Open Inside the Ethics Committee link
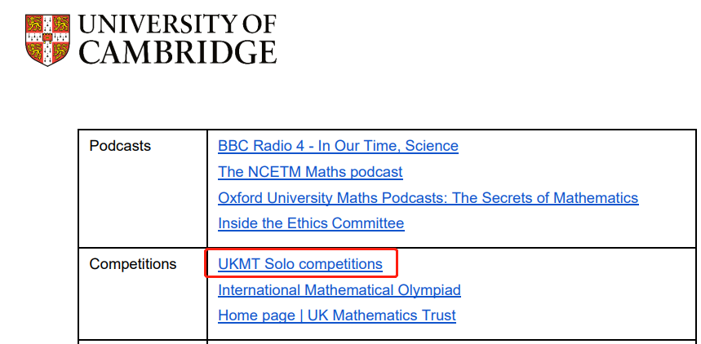 tap(311, 223)
